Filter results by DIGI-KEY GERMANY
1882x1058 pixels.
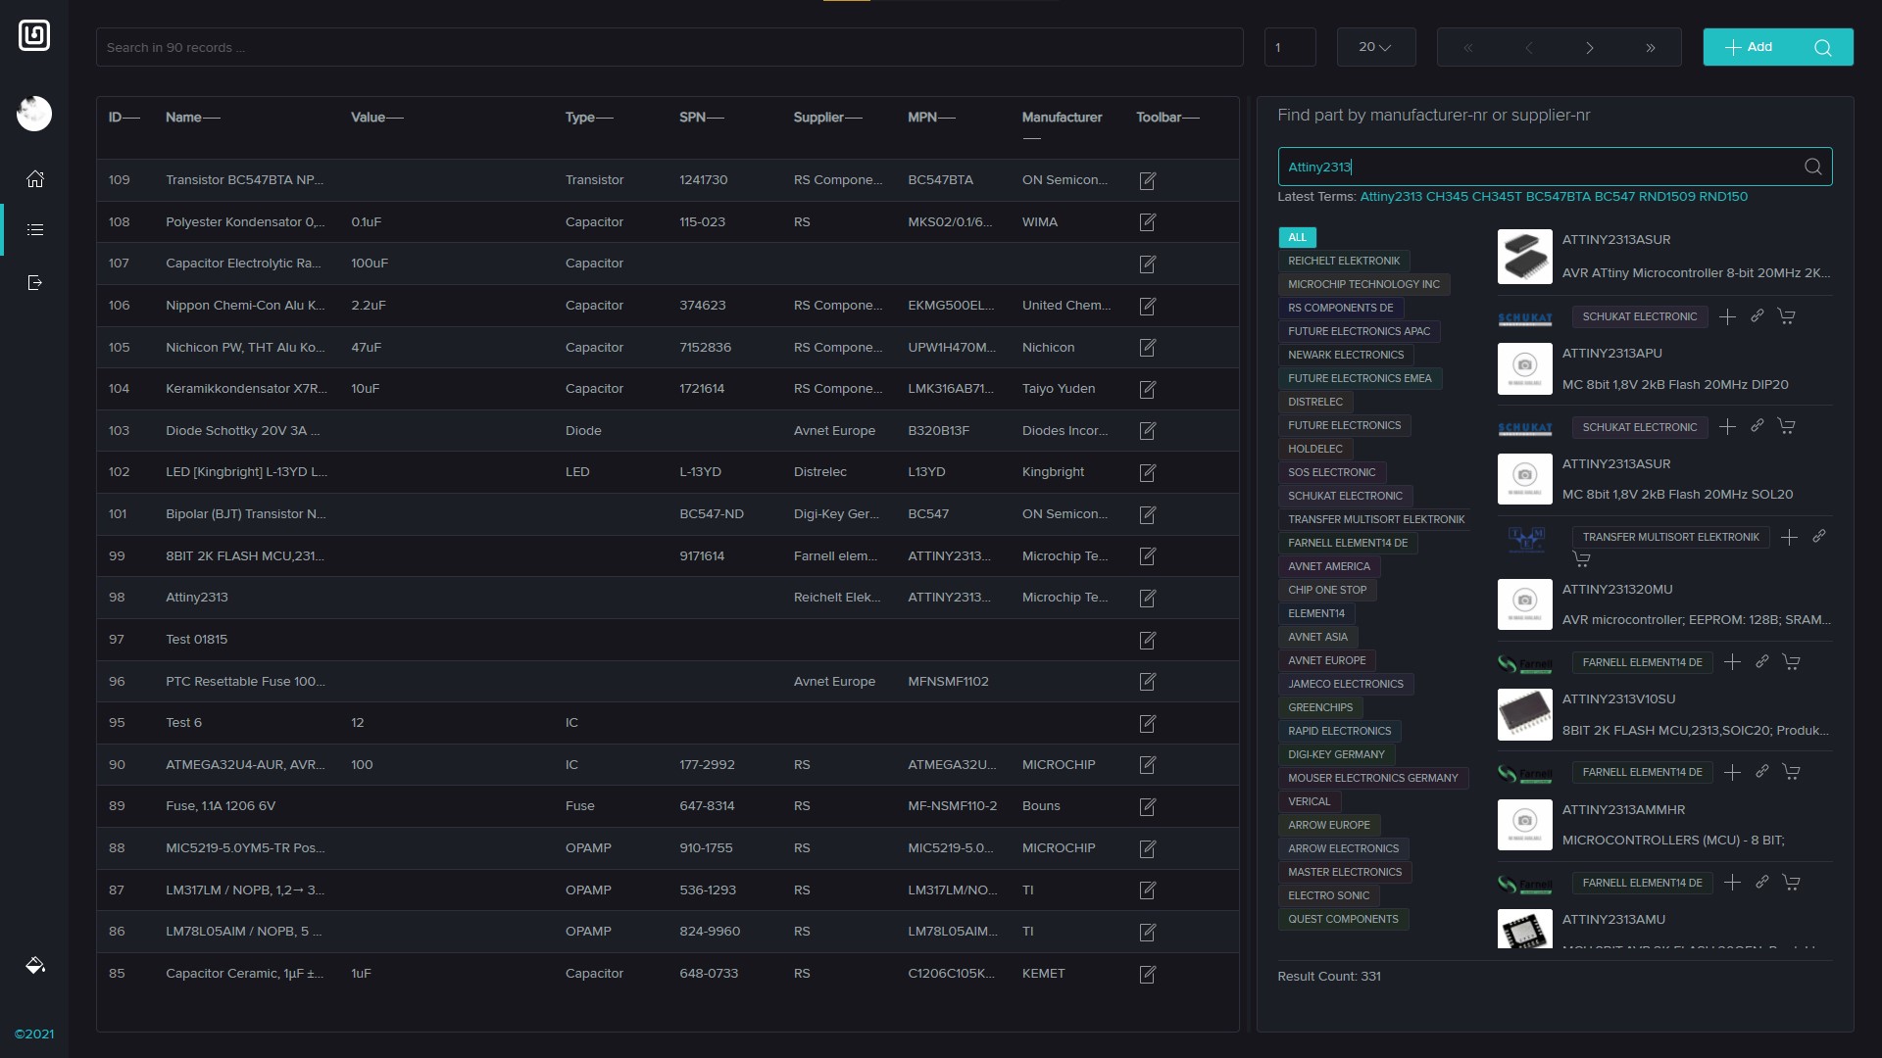pyautogui.click(x=1336, y=754)
